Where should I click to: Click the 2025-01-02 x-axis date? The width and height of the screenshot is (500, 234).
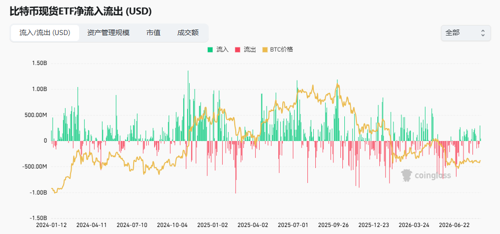tap(213, 225)
